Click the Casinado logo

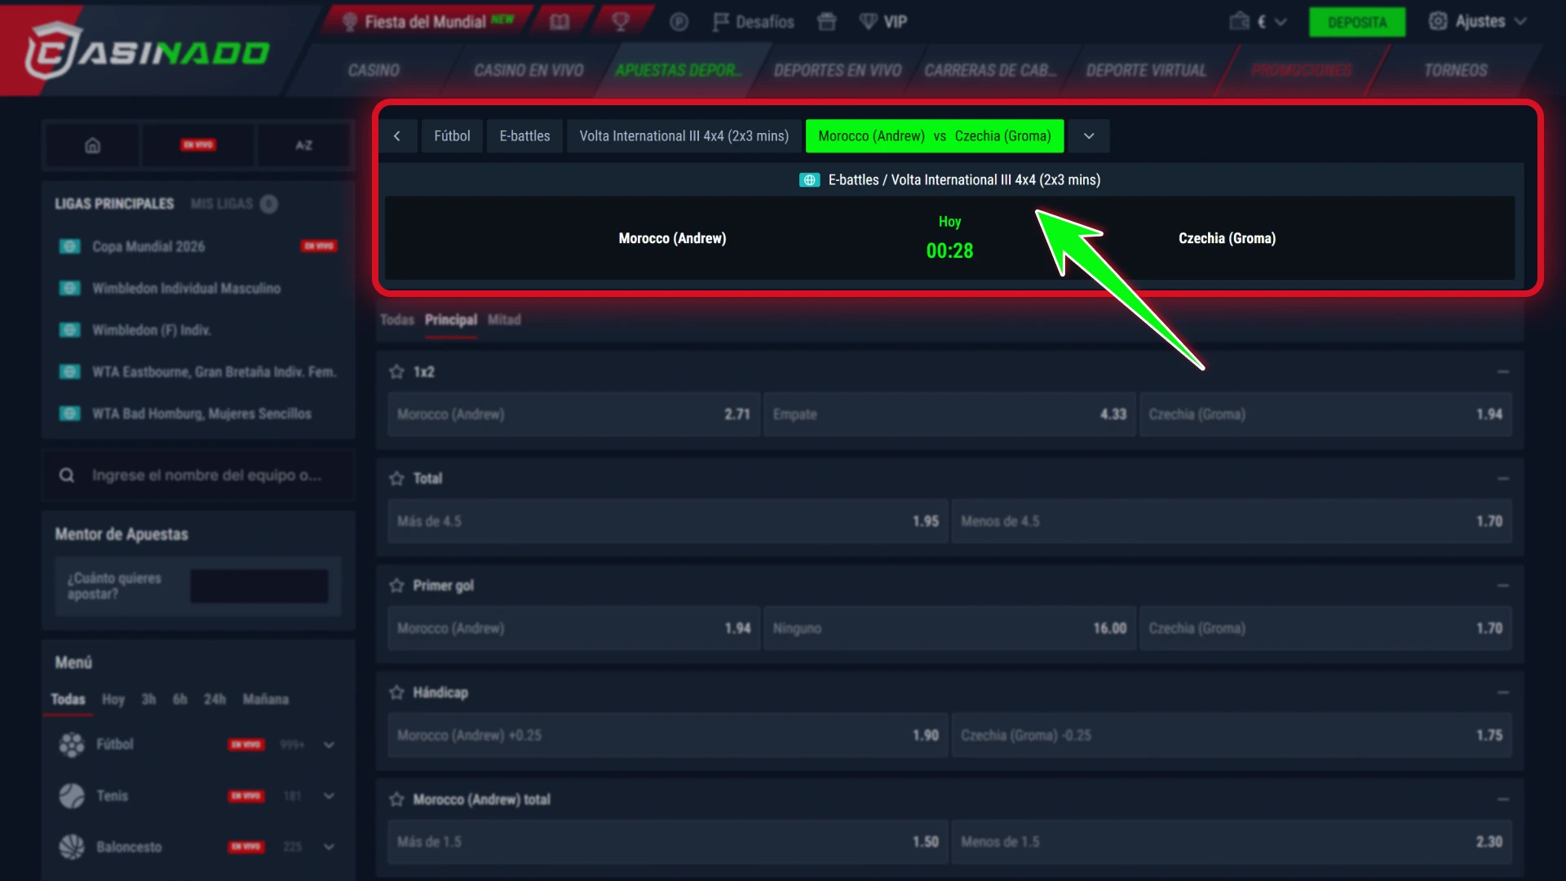pos(147,51)
